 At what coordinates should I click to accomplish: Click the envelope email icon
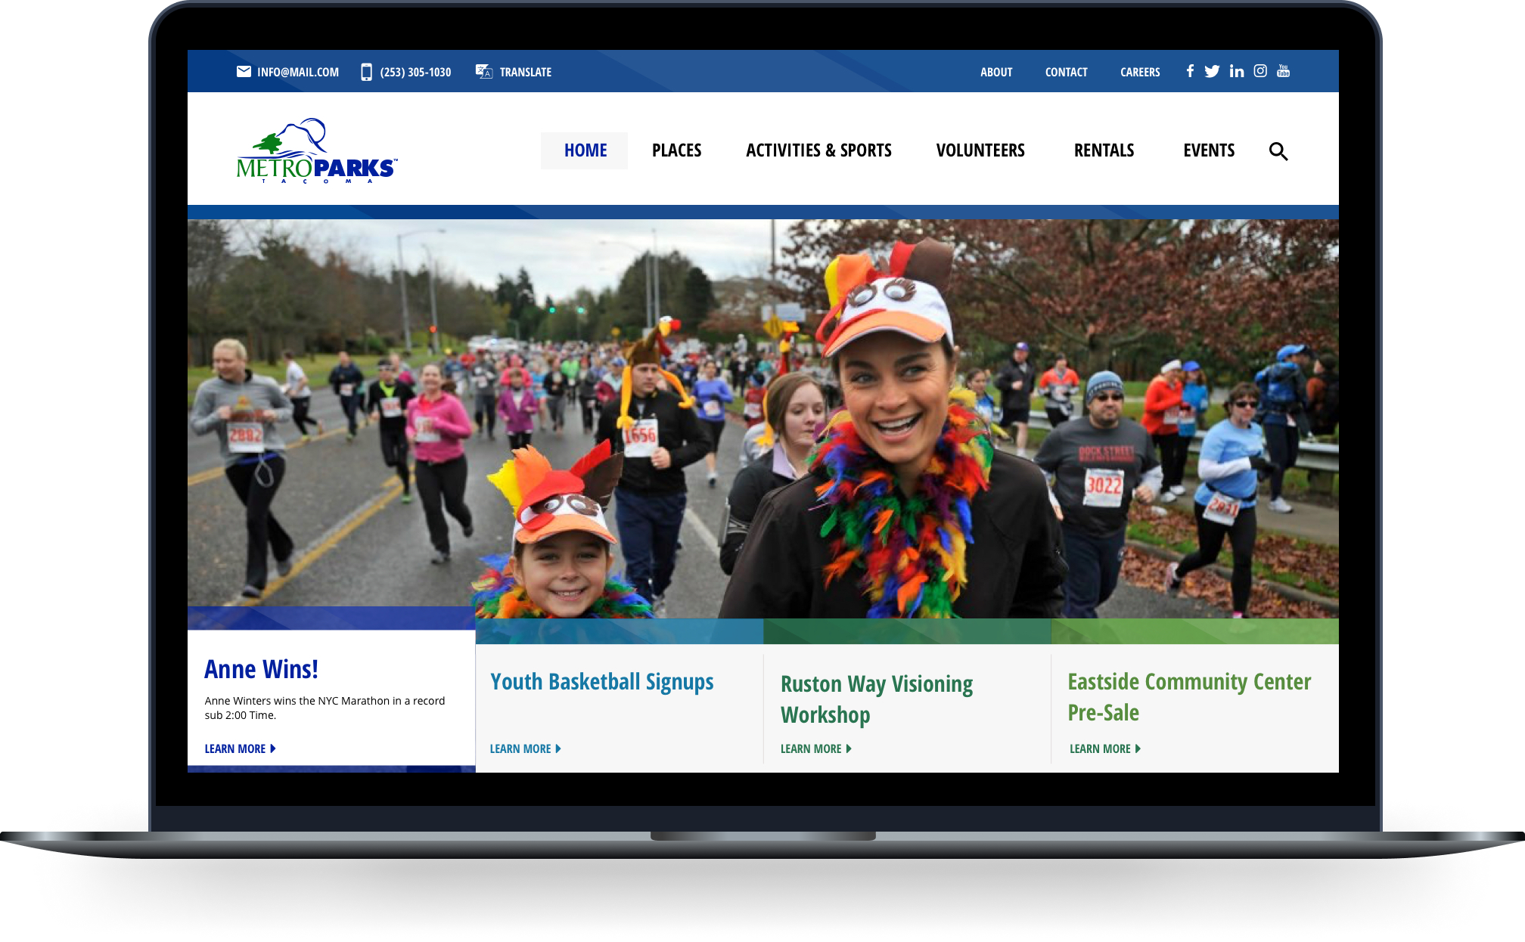244,72
